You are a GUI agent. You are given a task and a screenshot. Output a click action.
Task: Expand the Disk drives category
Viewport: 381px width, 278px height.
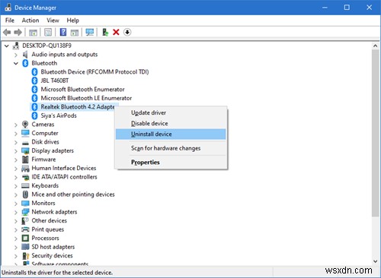(x=16, y=142)
